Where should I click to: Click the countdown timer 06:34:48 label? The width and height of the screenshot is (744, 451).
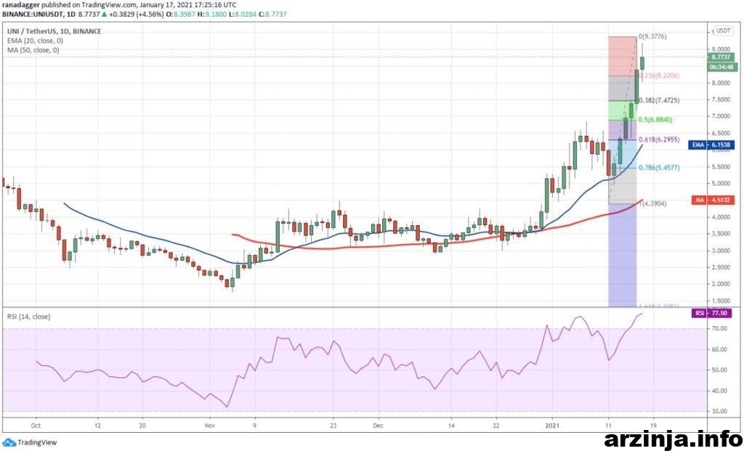coord(721,68)
